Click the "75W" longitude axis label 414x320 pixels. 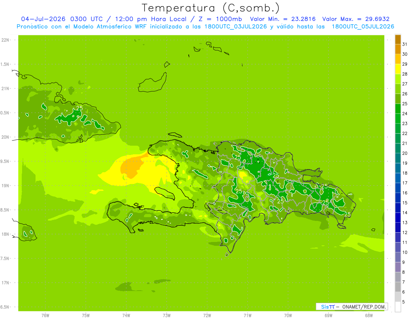click(x=86, y=316)
